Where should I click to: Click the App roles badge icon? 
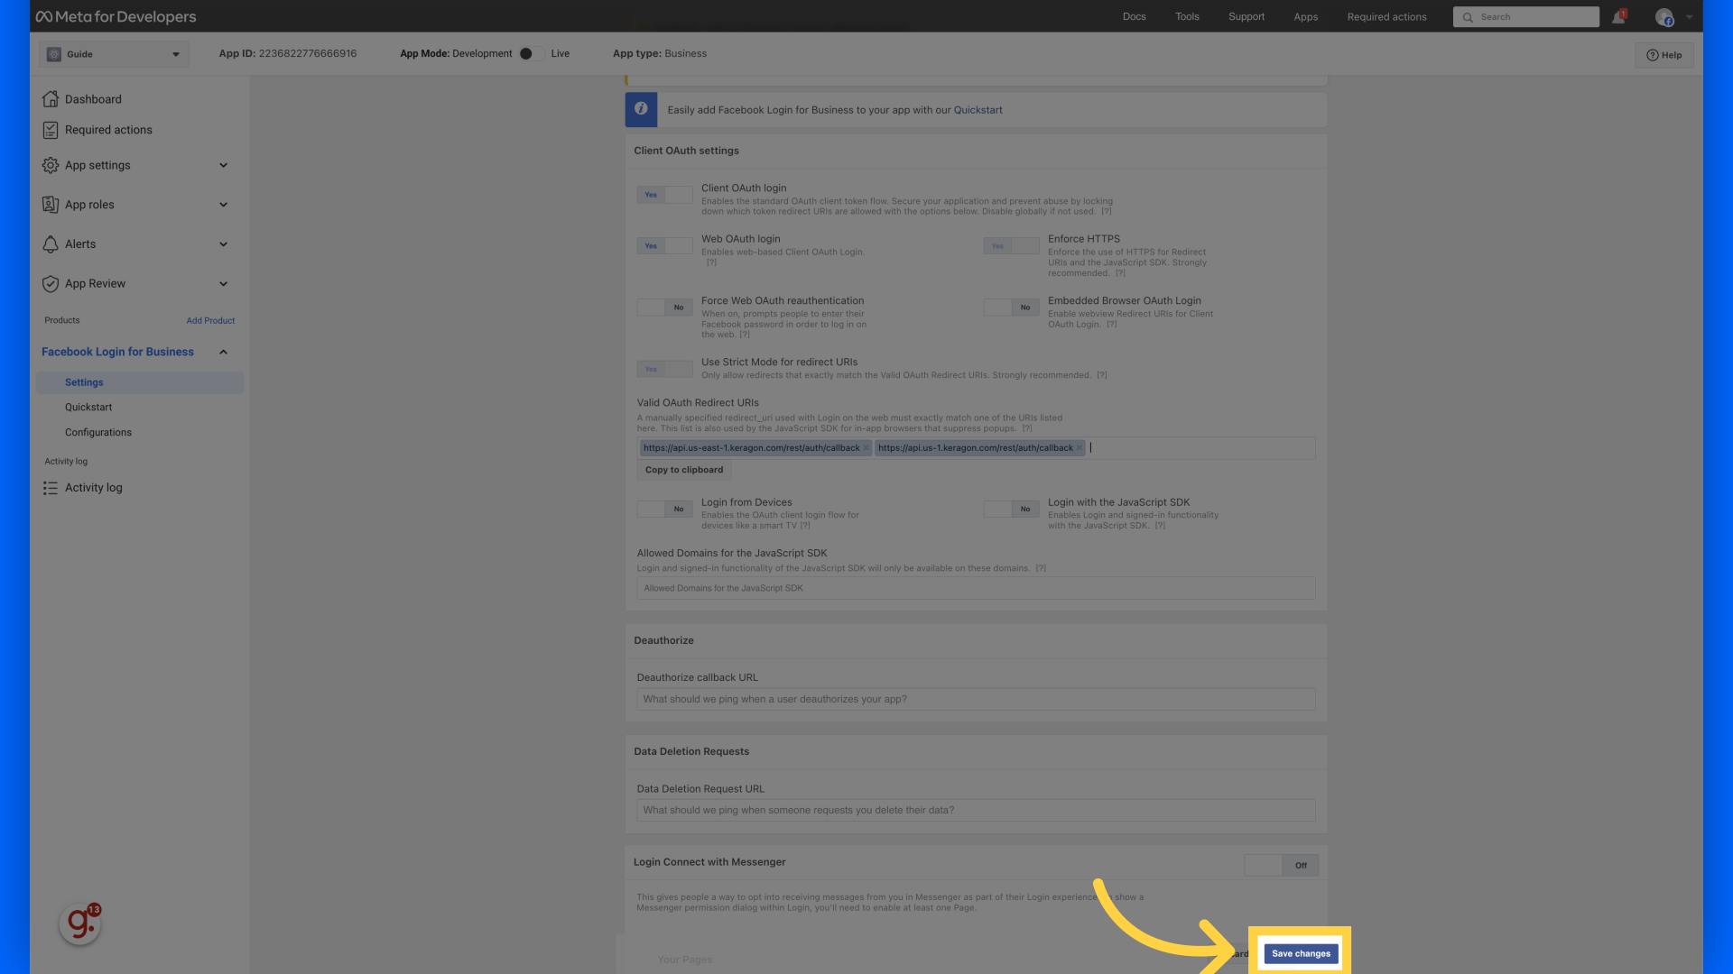click(x=51, y=205)
